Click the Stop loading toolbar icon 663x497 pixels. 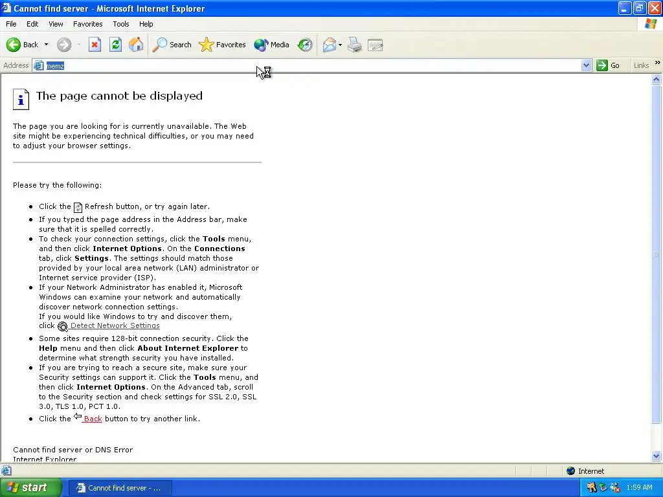95,45
